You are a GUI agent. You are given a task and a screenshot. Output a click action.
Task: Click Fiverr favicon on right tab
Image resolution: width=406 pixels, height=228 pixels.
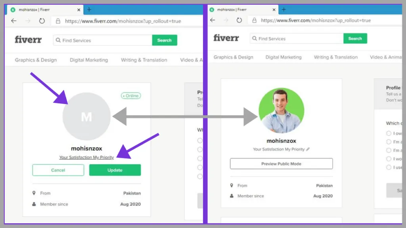coord(212,9)
